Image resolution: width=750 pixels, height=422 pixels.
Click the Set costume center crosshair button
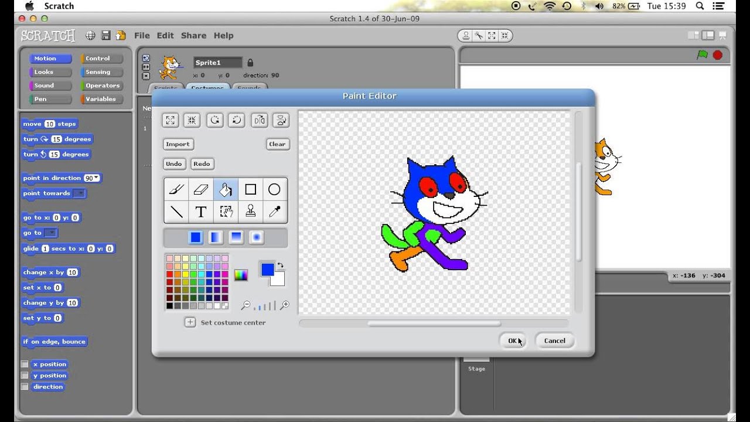(190, 322)
